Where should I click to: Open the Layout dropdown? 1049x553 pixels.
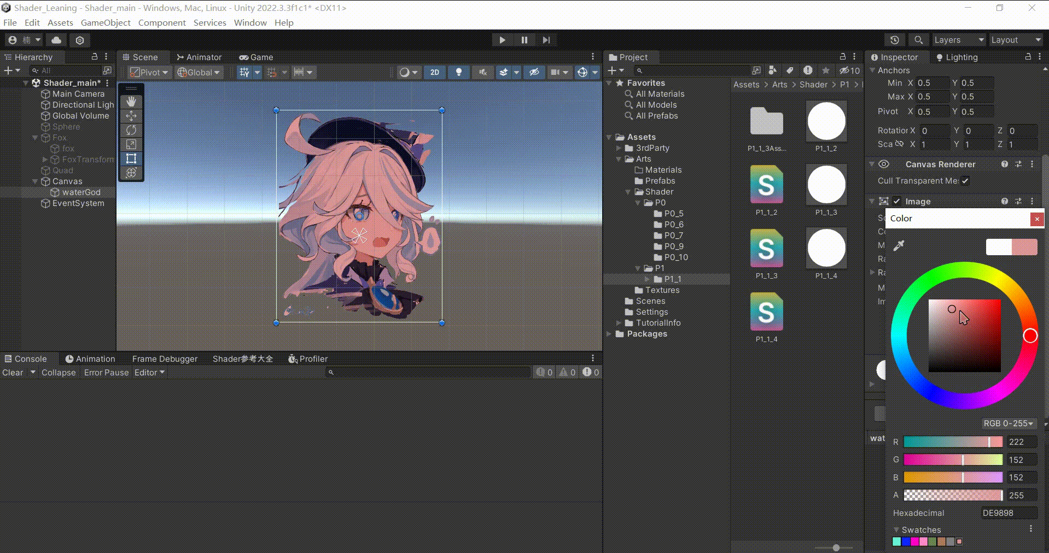pyautogui.click(x=1016, y=40)
